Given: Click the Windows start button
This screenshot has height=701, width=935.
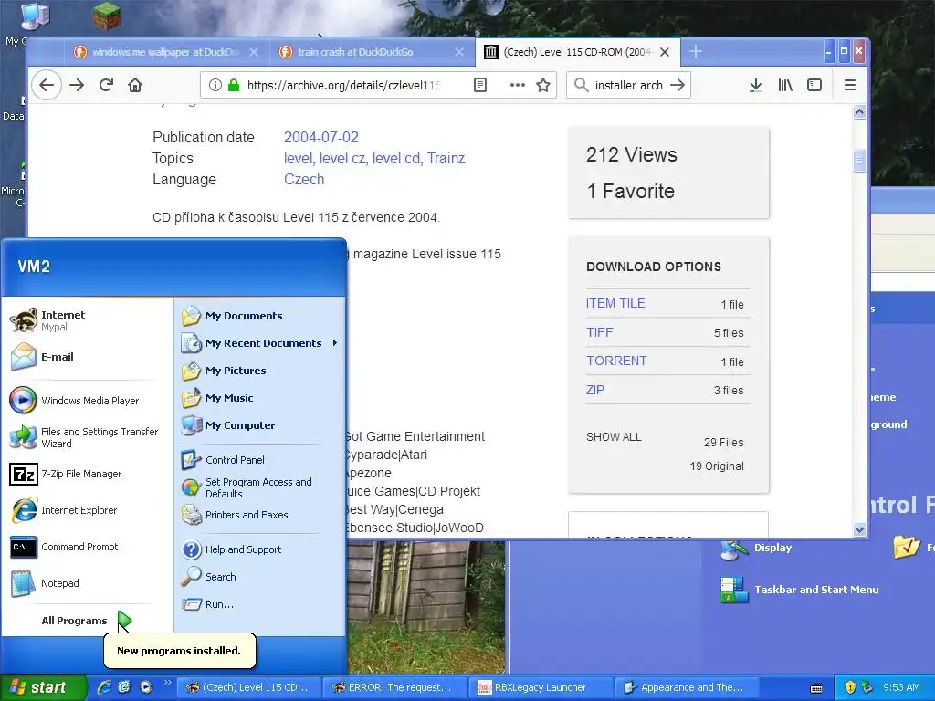Looking at the screenshot, I should [42, 687].
